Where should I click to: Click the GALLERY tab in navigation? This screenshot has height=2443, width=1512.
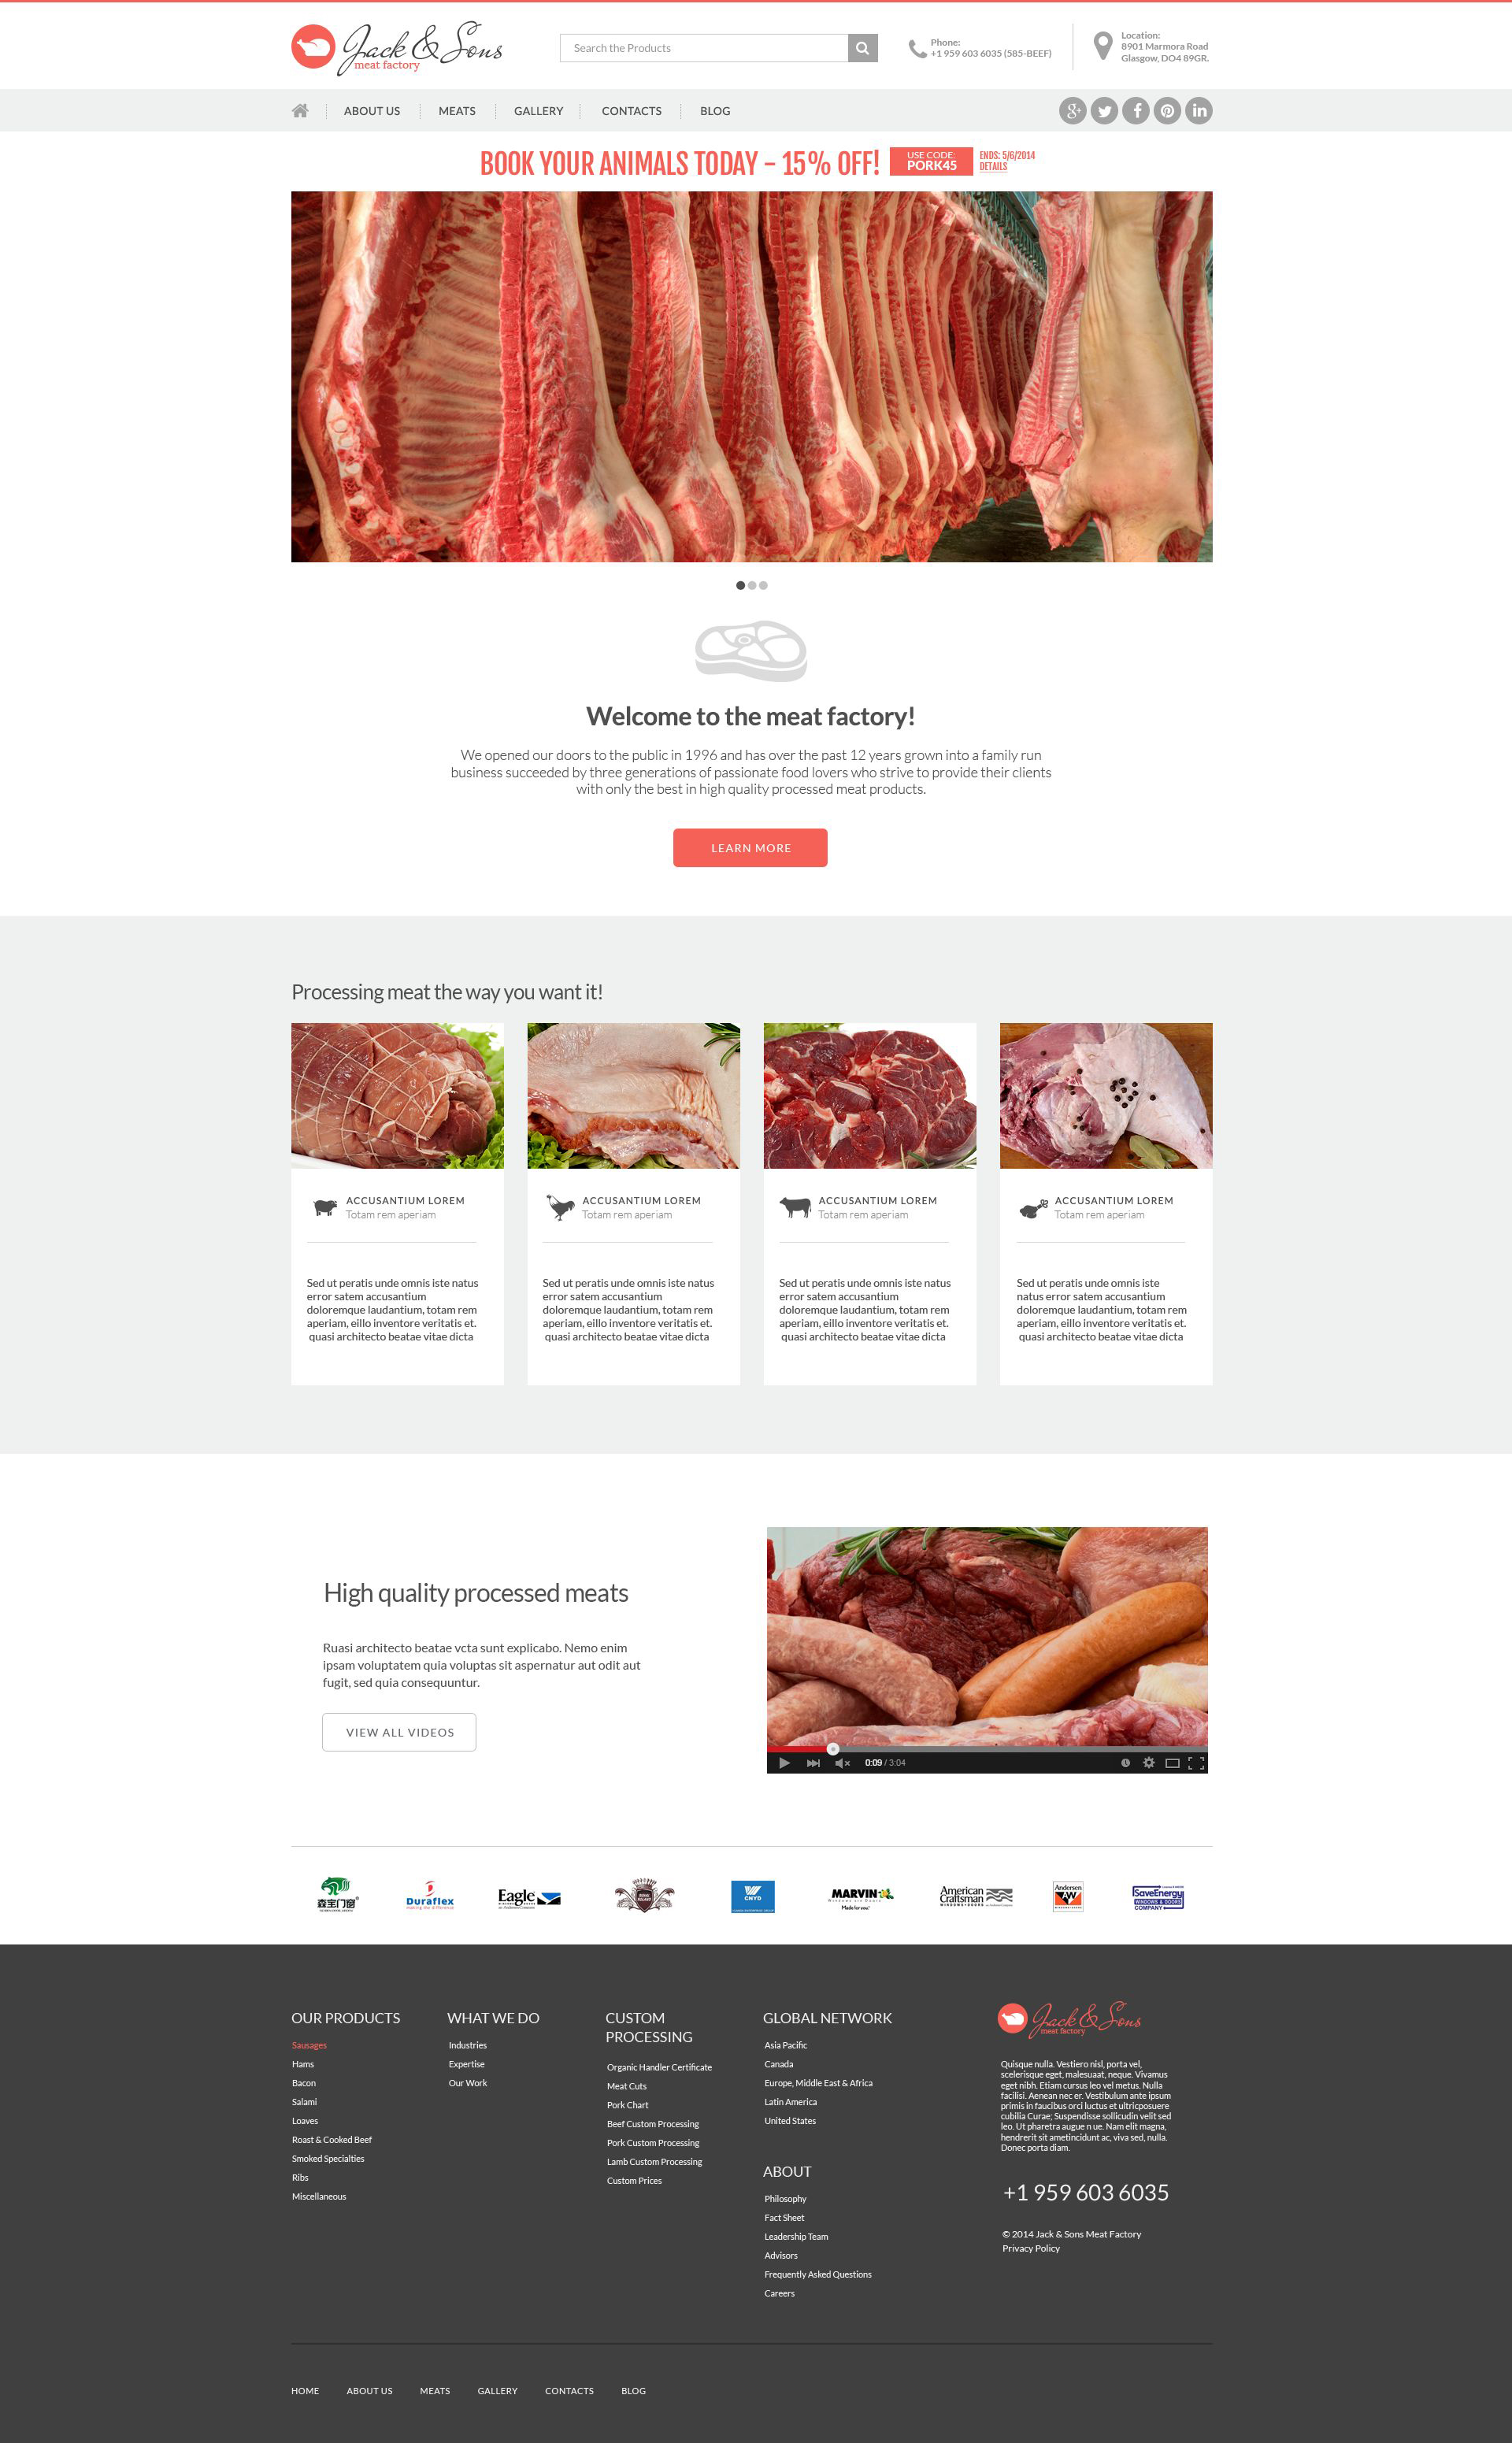tap(539, 110)
